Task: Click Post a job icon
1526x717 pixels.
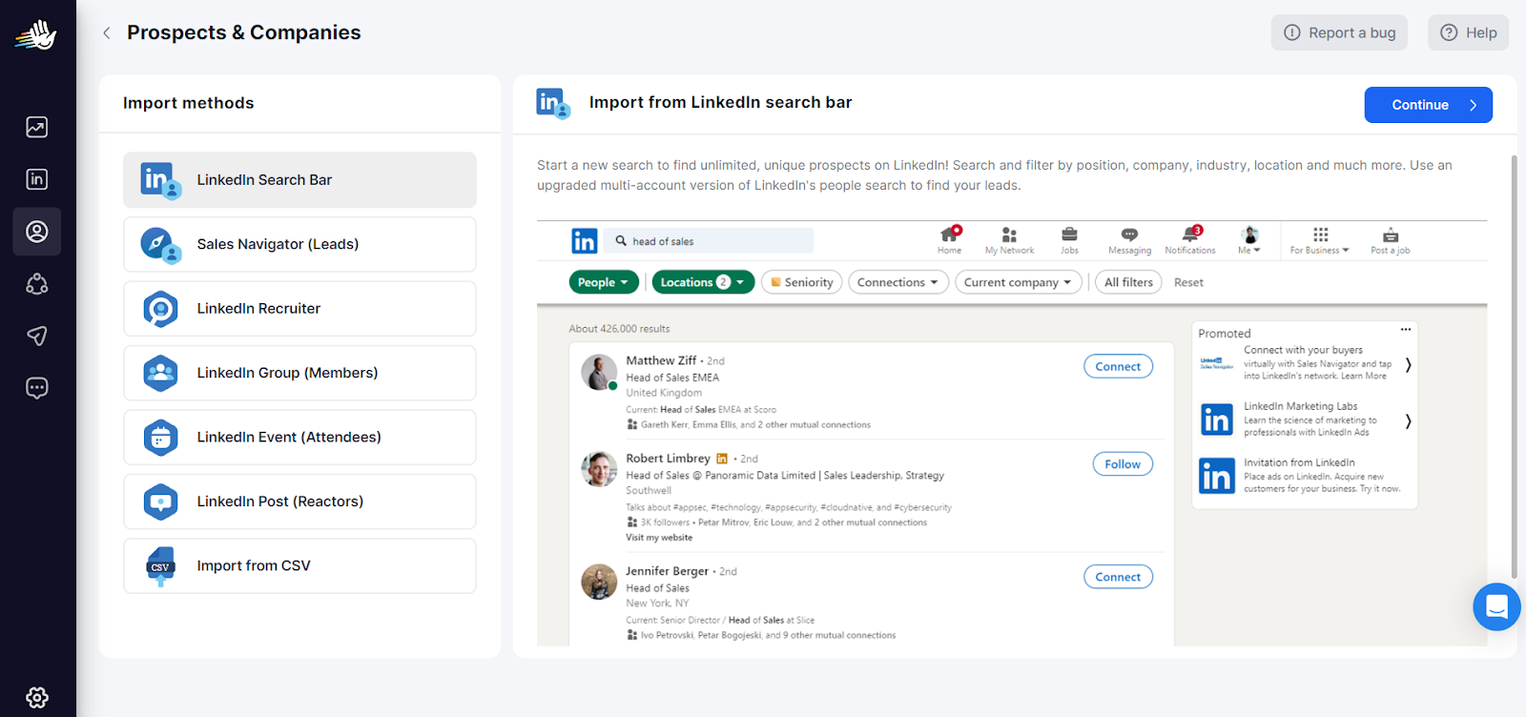Action: (1391, 240)
